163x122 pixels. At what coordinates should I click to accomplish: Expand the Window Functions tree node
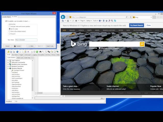point(8,66)
